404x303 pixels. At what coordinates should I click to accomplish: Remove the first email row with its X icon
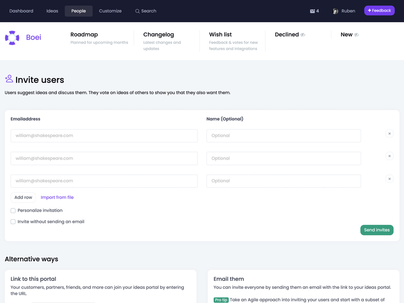(x=389, y=133)
